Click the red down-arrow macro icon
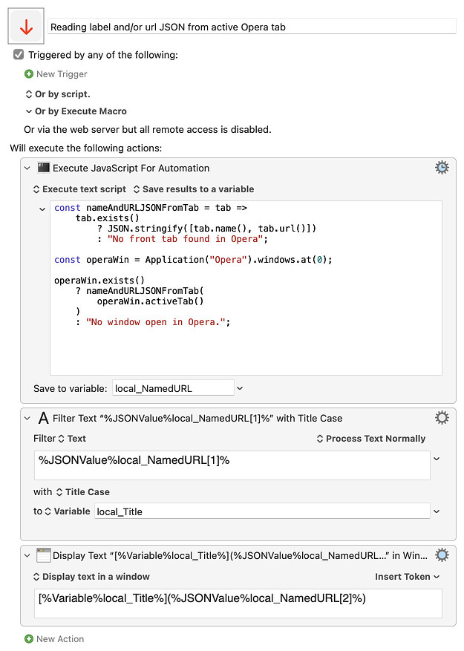Screen dimensions: 464x651 pos(26,27)
